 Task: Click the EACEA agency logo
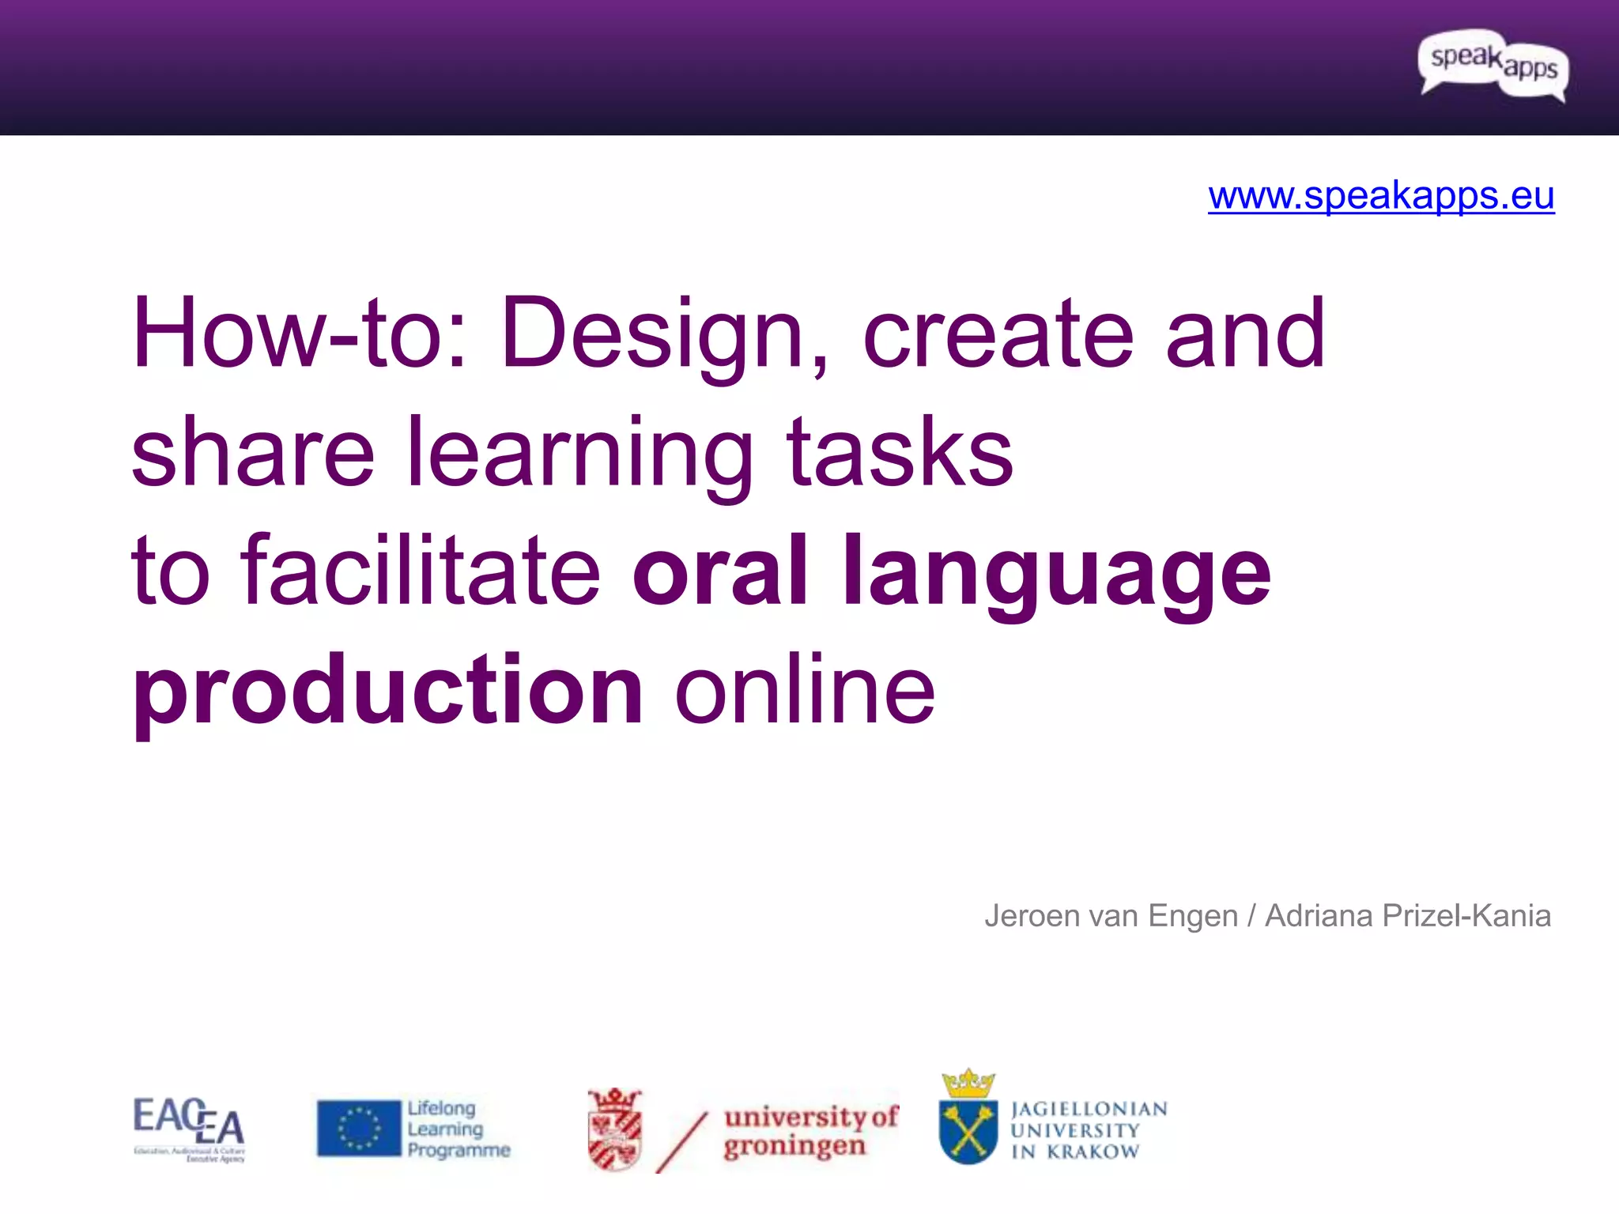click(189, 1129)
